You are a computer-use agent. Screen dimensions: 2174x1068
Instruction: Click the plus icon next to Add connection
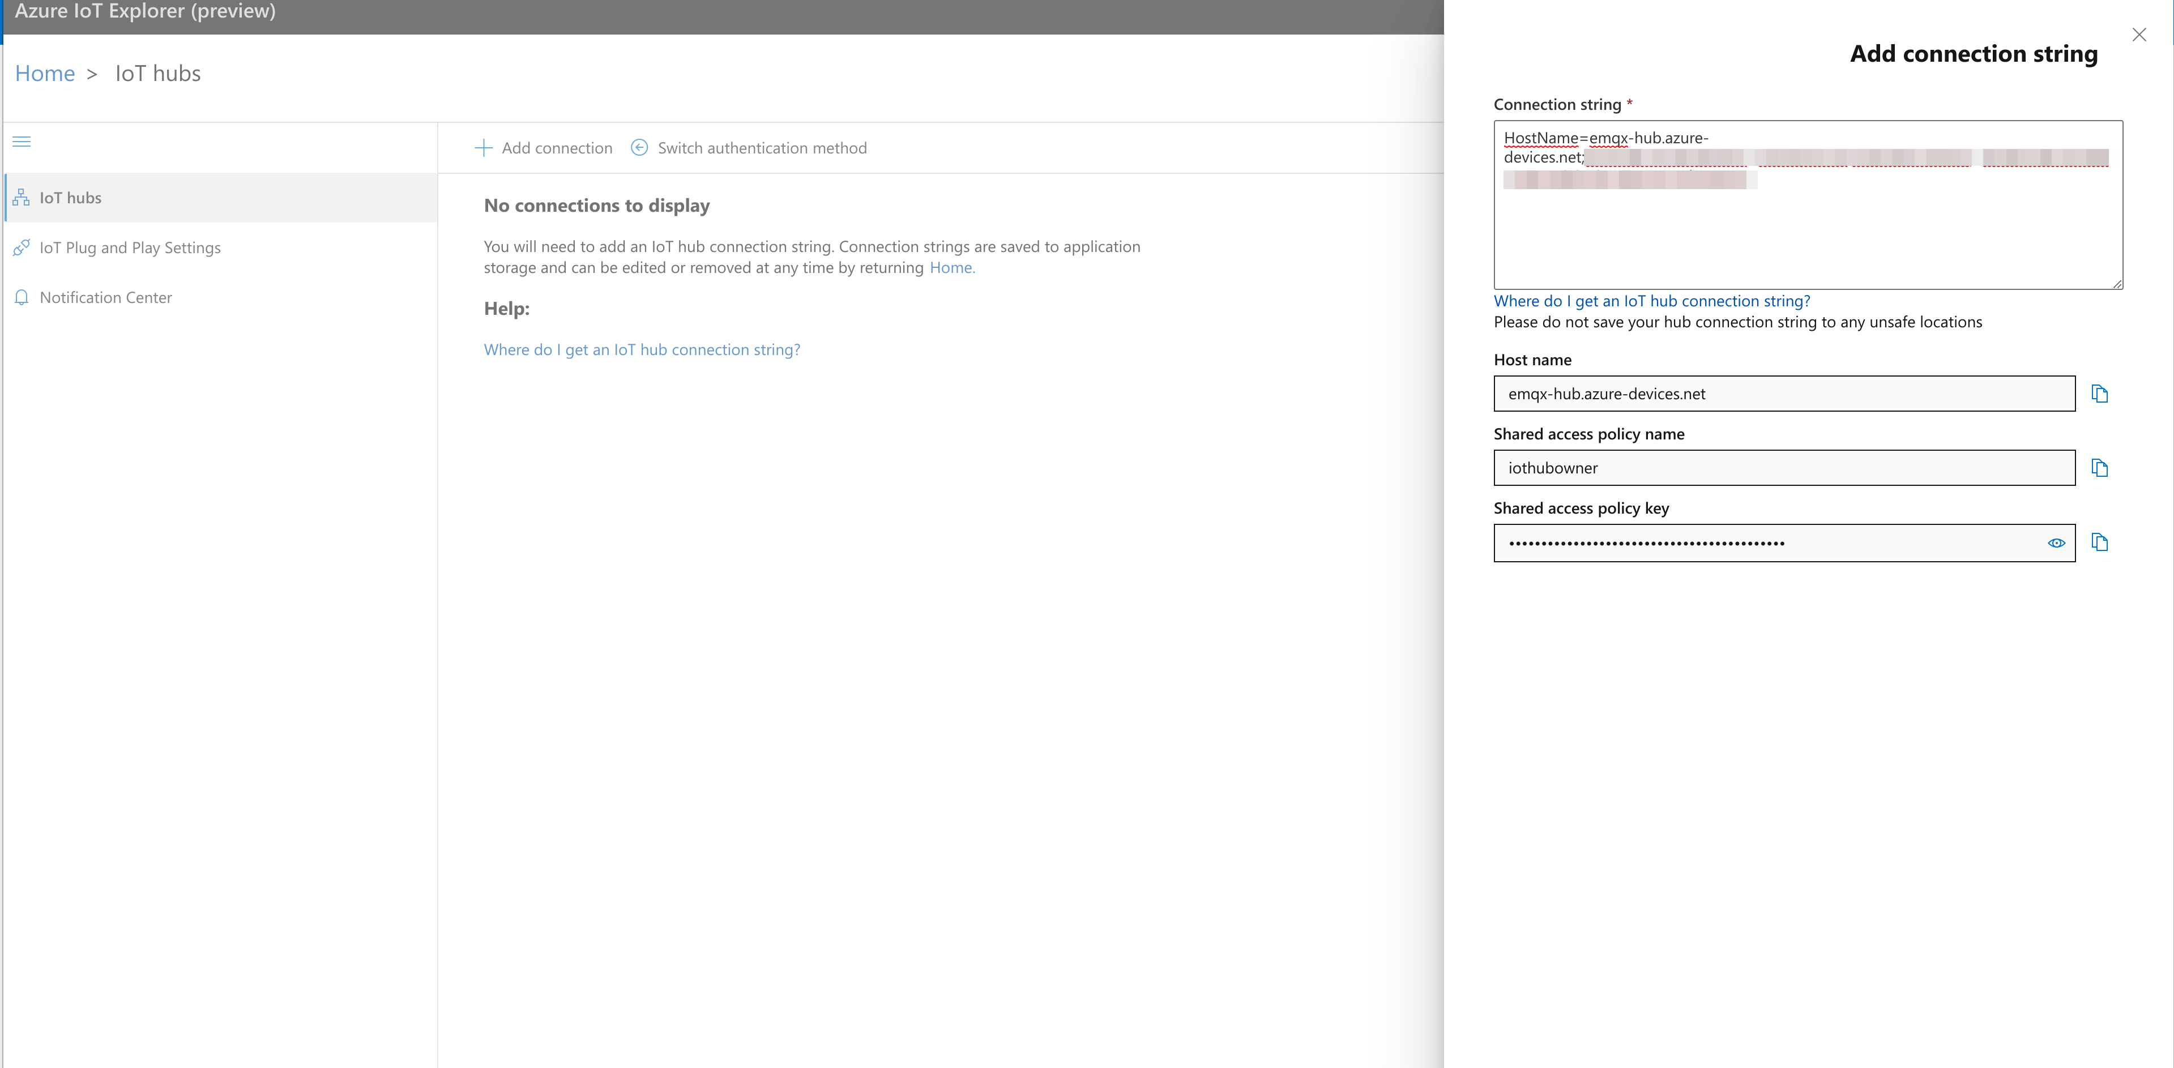(x=482, y=147)
